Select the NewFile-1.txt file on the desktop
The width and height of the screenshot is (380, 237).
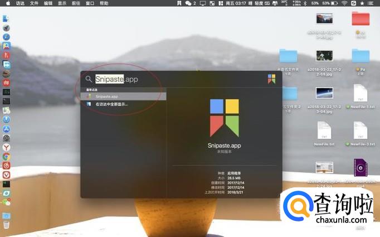tap(360, 93)
